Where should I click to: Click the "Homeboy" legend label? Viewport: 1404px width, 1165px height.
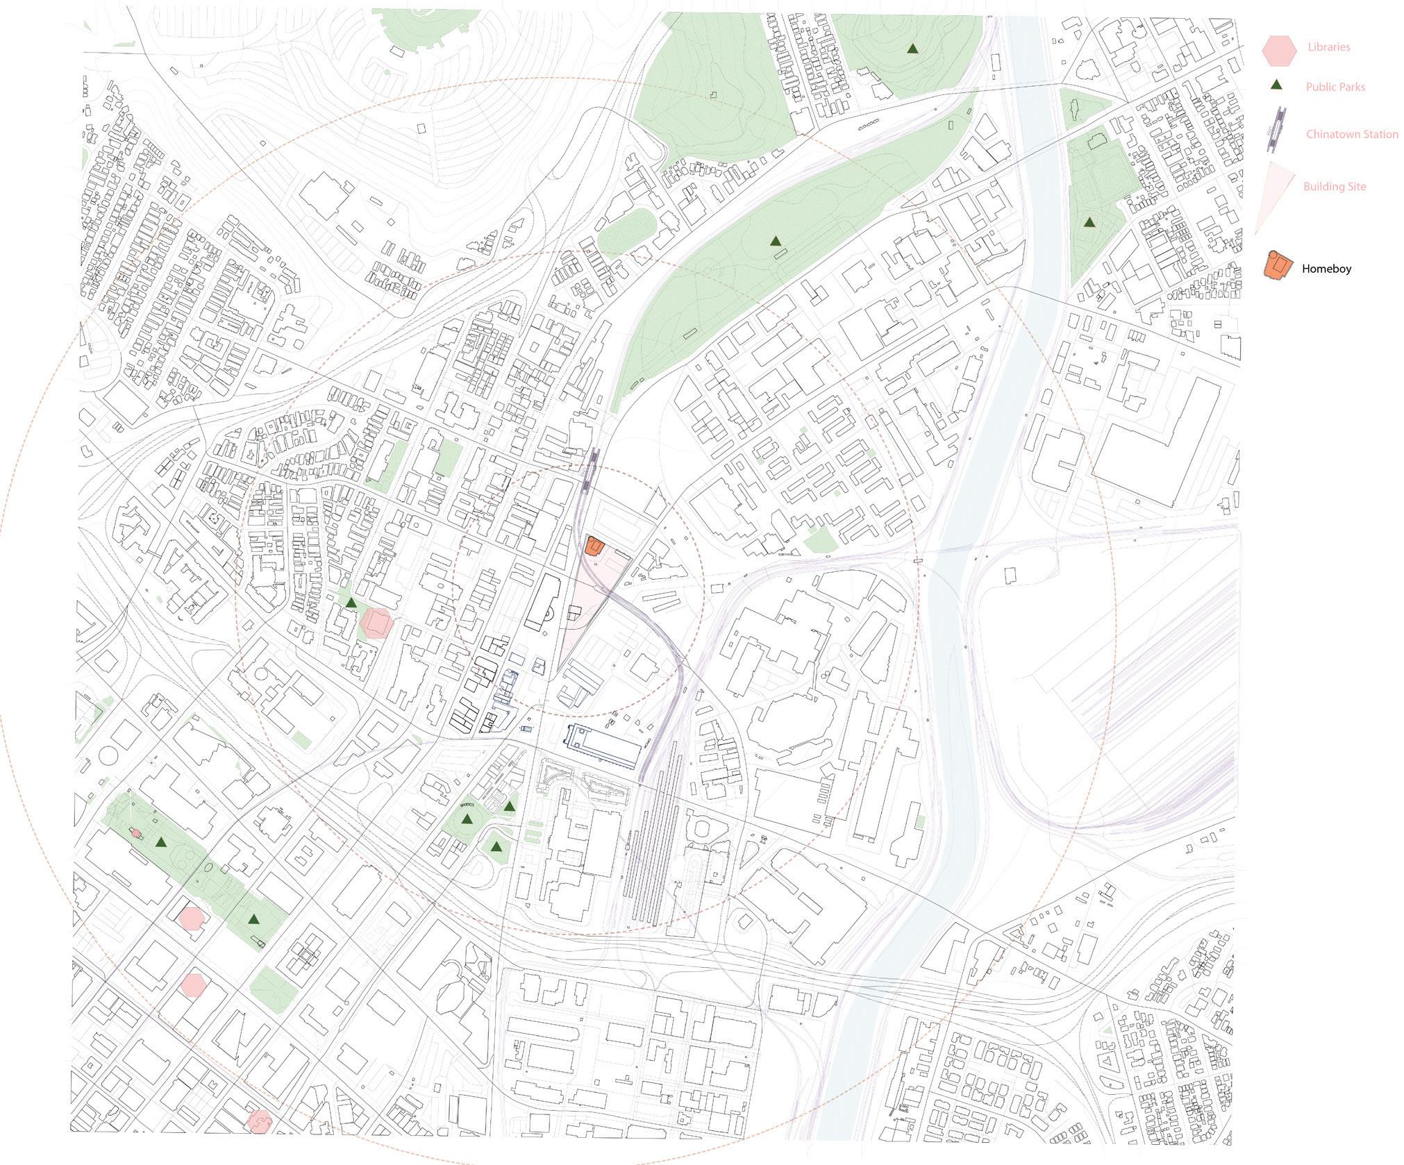[x=1326, y=269]
